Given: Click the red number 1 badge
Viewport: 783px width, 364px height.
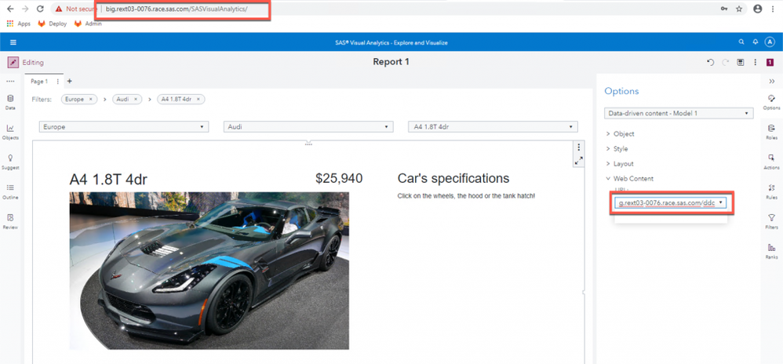Looking at the screenshot, I should coord(770,63).
